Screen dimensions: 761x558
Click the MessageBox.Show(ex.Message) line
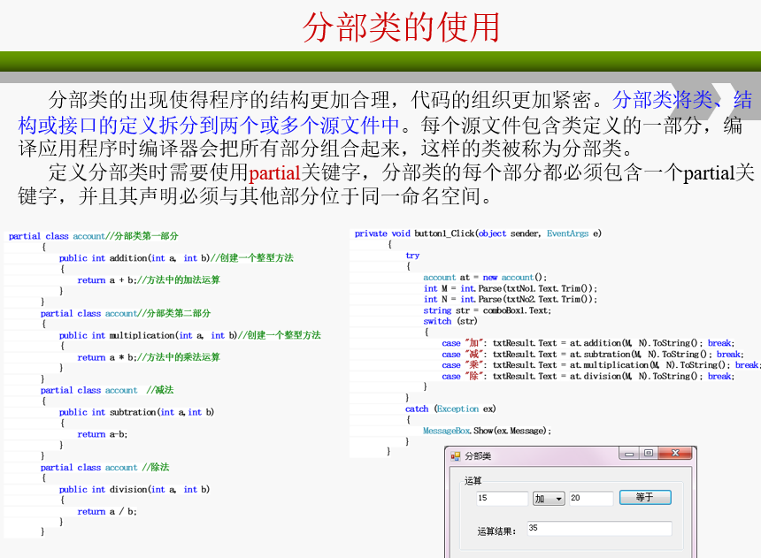pos(487,431)
